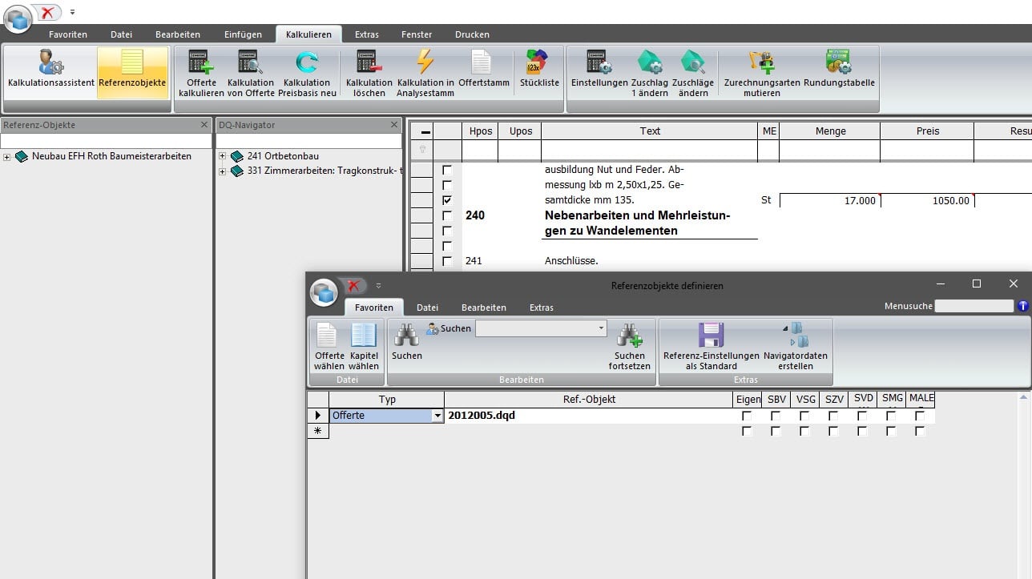Click the Menge value 17.000
Screen dimensions: 1032x579
click(x=830, y=201)
